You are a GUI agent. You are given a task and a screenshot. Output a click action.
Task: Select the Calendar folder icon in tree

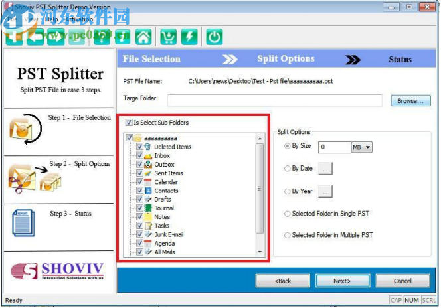tap(148, 182)
